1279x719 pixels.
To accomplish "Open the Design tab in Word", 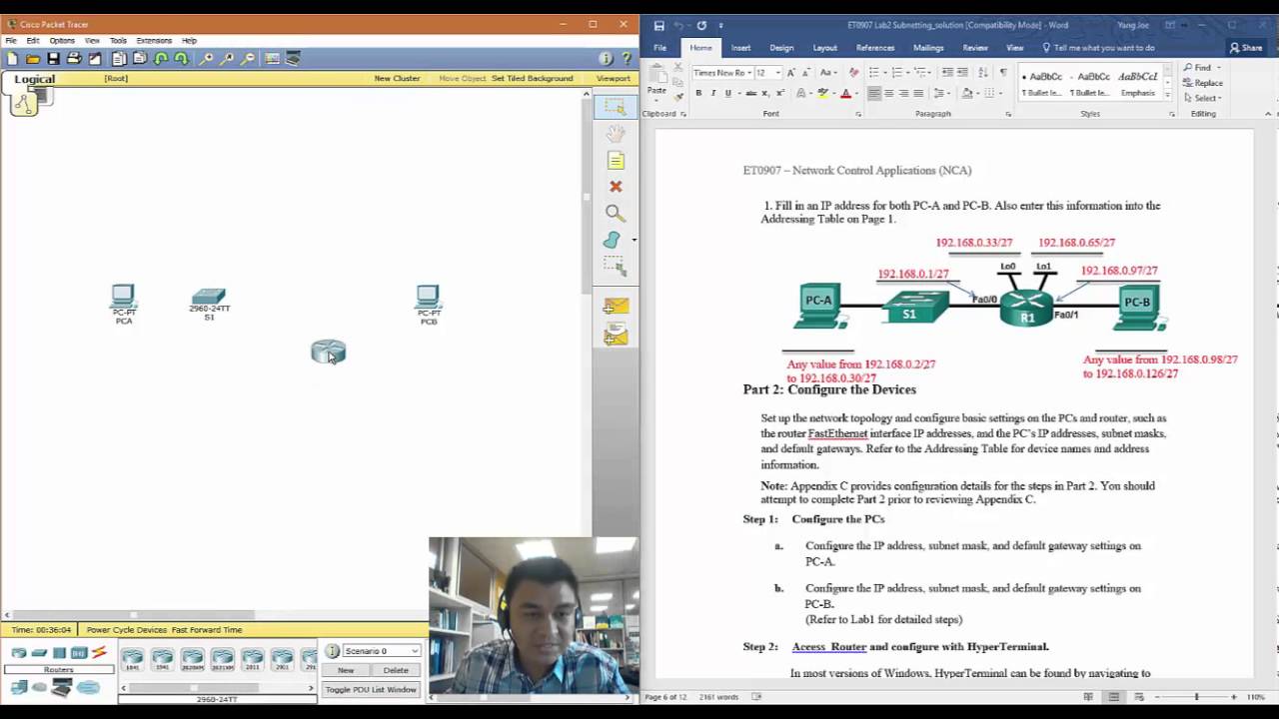I will click(781, 48).
